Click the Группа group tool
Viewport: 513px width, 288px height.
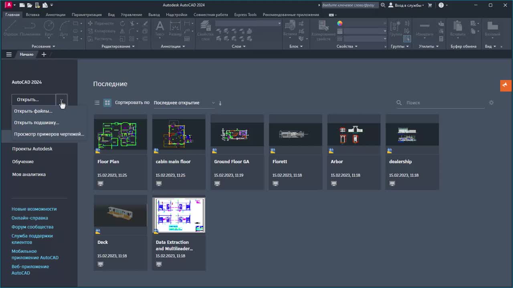point(396,29)
